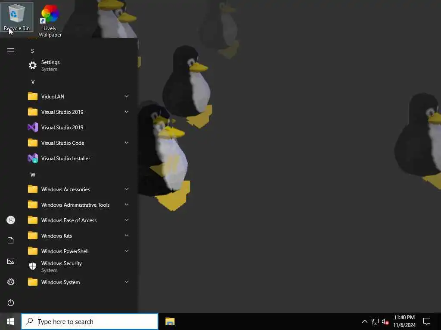Image resolution: width=441 pixels, height=330 pixels.
Task: Select the Lively Wallpaper desktop shortcut
Action: tap(50, 21)
